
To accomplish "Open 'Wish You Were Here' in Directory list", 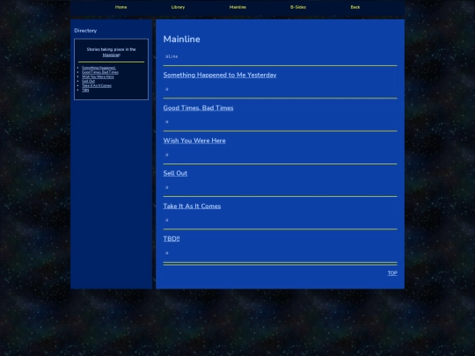I will 98,76.
